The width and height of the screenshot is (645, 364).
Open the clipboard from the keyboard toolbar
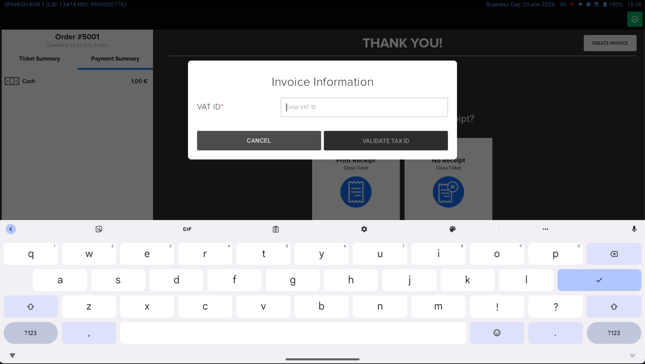tap(275, 229)
